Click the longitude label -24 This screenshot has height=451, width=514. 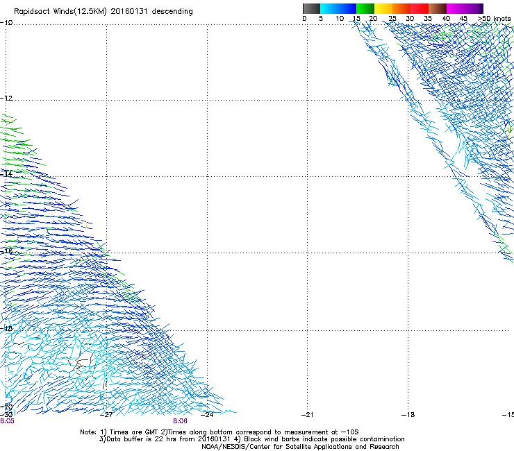pyautogui.click(x=207, y=415)
